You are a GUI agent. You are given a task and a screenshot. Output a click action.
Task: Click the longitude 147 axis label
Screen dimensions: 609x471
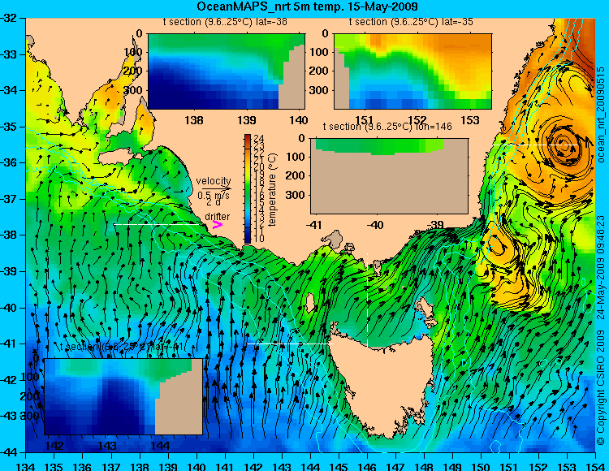pyautogui.click(x=395, y=466)
